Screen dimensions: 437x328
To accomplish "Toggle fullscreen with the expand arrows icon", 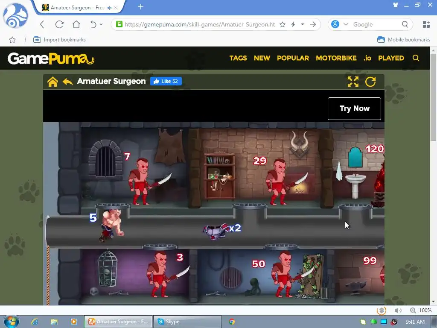I will pyautogui.click(x=353, y=82).
